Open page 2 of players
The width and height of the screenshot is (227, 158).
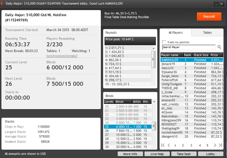tap(183, 145)
